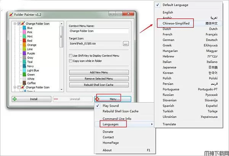Select Turkish language option

[189, 111]
